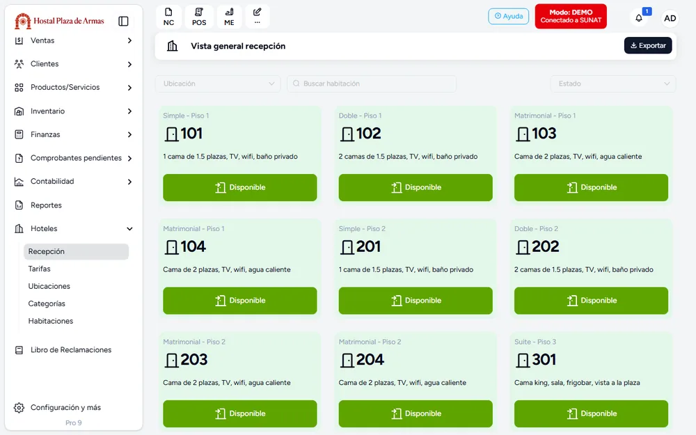The image size is (696, 435).
Task: Click the Hostal Plaza de Armas logo
Action: click(59, 21)
